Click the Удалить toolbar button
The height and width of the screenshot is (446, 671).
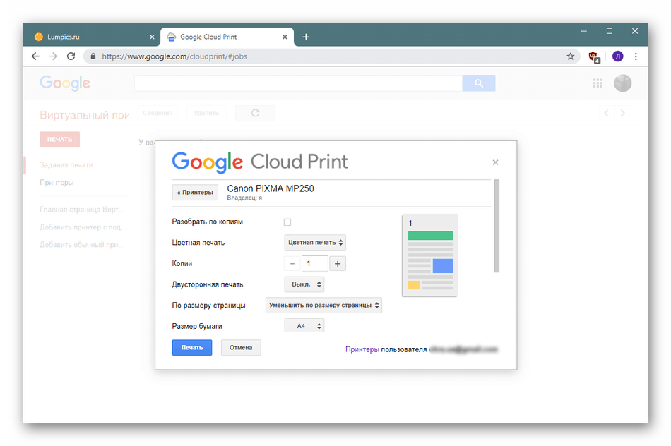click(206, 113)
